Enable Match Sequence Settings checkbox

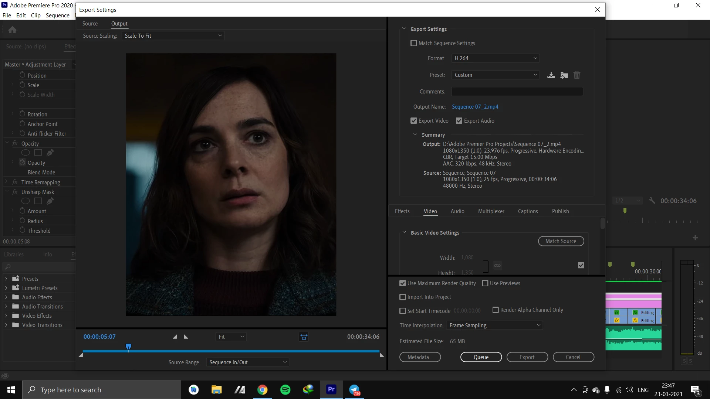click(x=414, y=43)
